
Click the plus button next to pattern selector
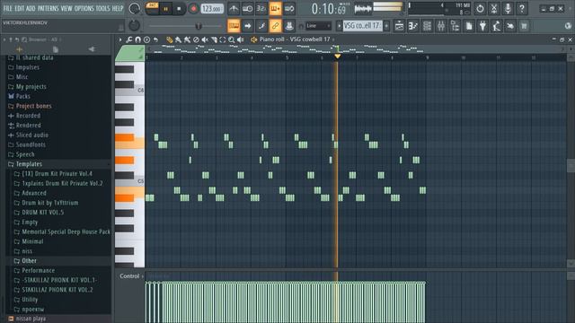[386, 26]
